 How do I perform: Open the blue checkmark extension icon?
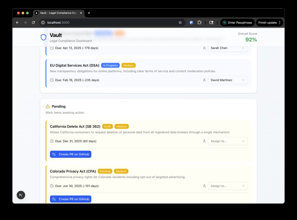(x=191, y=23)
